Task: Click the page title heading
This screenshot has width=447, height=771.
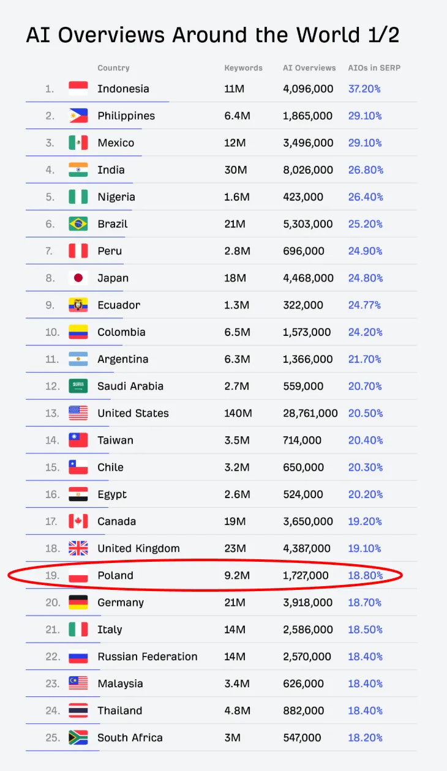Action: (x=212, y=35)
